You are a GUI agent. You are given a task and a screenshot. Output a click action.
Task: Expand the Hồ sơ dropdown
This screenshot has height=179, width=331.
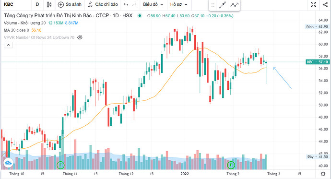(179, 4)
